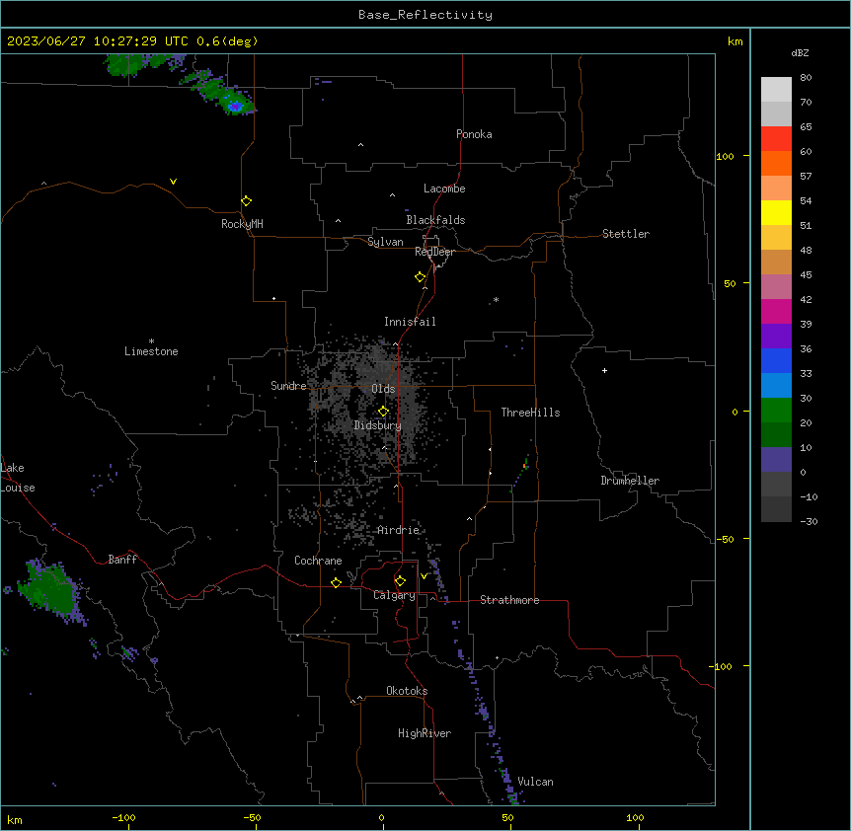Click the Ponoka label

click(x=474, y=134)
